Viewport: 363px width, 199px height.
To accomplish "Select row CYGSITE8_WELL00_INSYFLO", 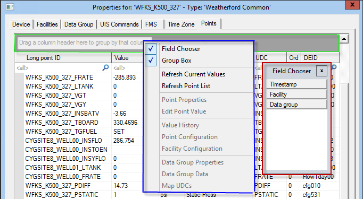I will click(x=65, y=158).
